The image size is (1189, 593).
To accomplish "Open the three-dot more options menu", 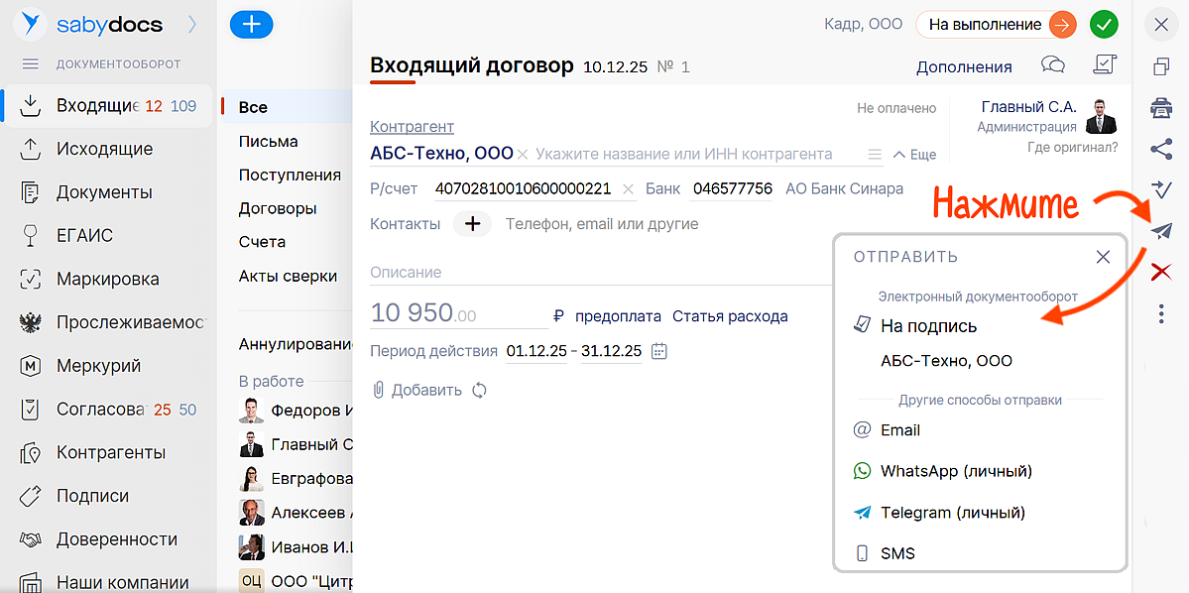I will point(1161,314).
